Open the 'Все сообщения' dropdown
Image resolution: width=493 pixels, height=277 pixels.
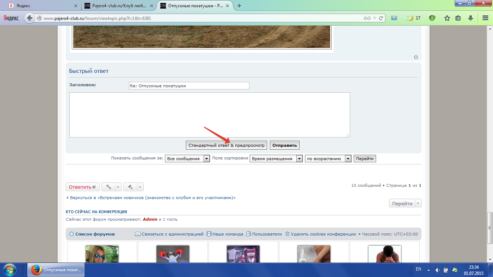coord(206,159)
